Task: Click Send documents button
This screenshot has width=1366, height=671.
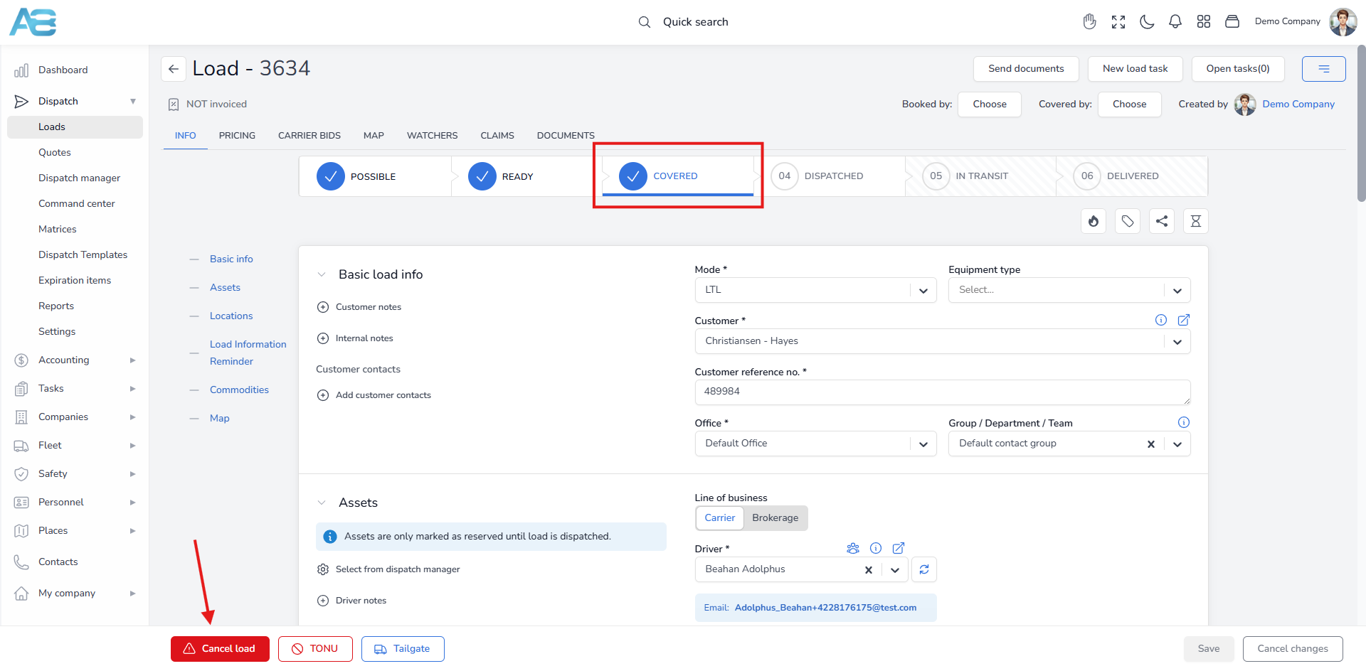Action: point(1026,69)
